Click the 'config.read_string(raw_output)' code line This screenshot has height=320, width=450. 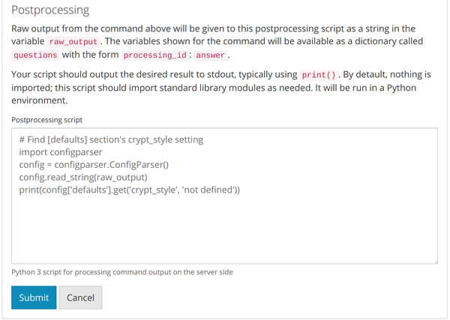[84, 177]
